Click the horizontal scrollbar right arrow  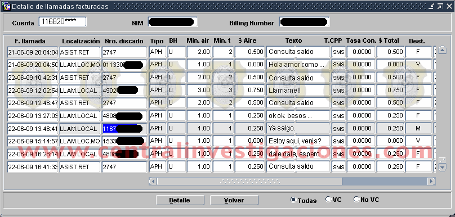click(431, 182)
